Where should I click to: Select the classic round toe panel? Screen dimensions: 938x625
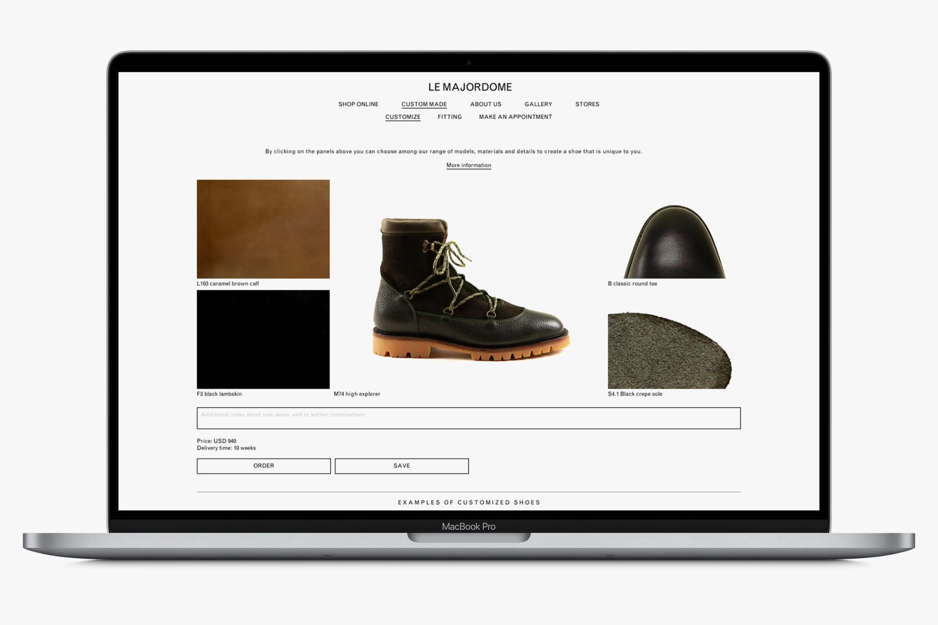(675, 242)
